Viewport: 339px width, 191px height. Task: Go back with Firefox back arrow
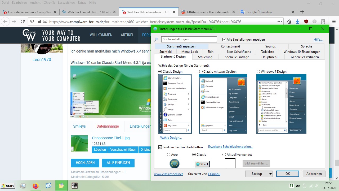5,22
